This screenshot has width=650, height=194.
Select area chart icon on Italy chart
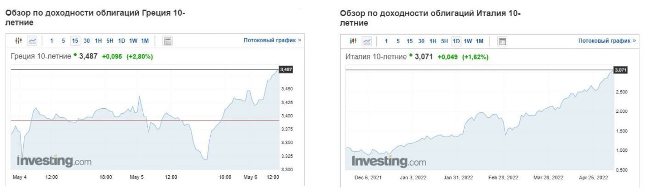366,41
